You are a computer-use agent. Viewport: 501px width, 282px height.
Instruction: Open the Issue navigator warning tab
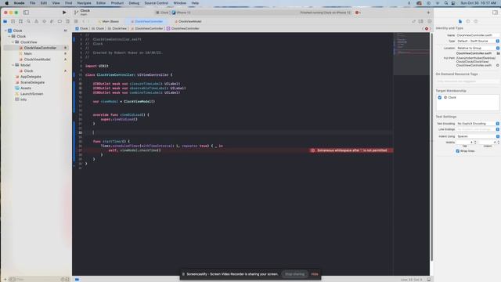[36, 21]
